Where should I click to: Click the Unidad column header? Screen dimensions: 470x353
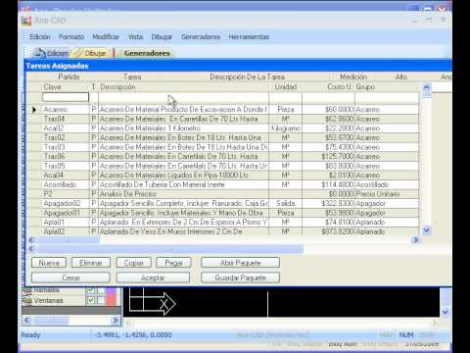[x=286, y=87]
